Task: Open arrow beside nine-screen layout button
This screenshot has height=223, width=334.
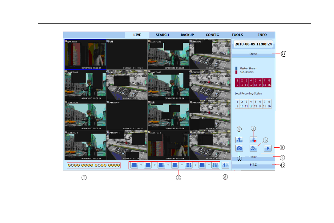Action: (196, 165)
